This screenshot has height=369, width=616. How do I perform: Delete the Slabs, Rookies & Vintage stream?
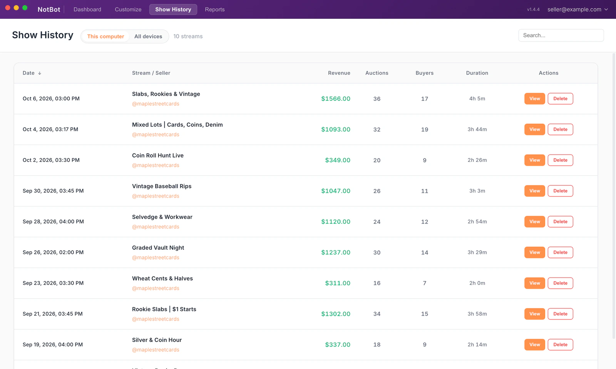click(560, 99)
